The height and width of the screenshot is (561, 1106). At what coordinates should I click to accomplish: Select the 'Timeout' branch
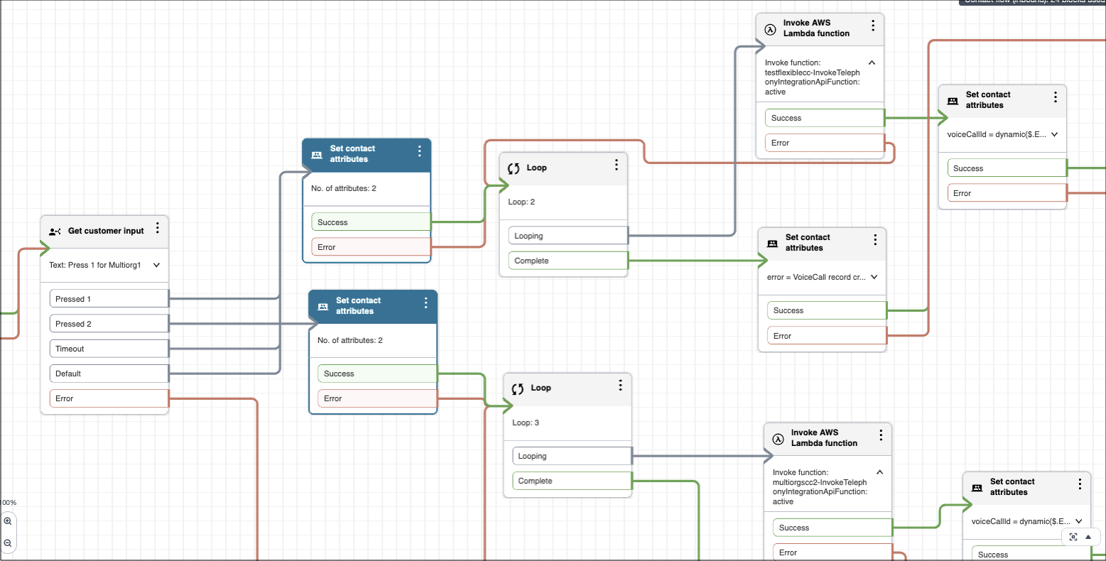[x=109, y=349]
